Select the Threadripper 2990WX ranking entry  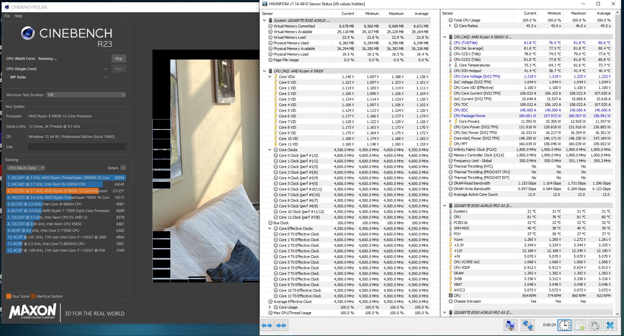click(x=66, y=178)
